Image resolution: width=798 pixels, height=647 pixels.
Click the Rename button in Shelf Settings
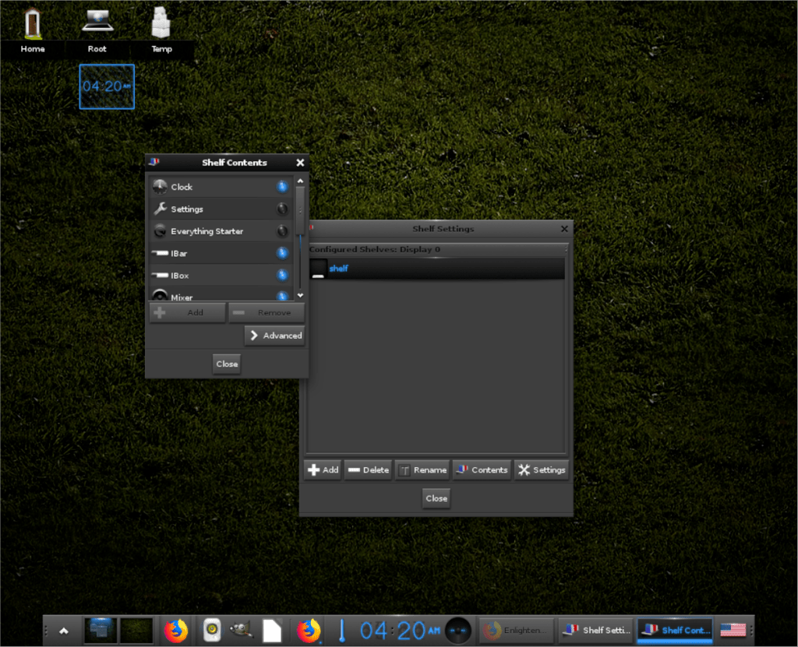click(x=423, y=469)
